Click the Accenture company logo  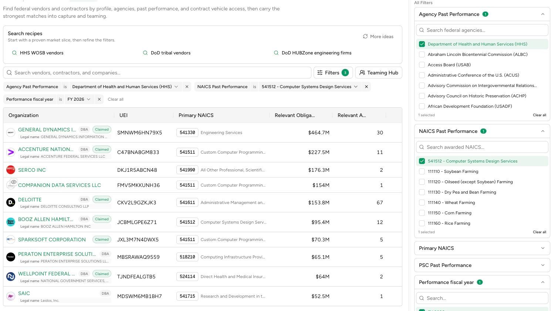(11, 152)
